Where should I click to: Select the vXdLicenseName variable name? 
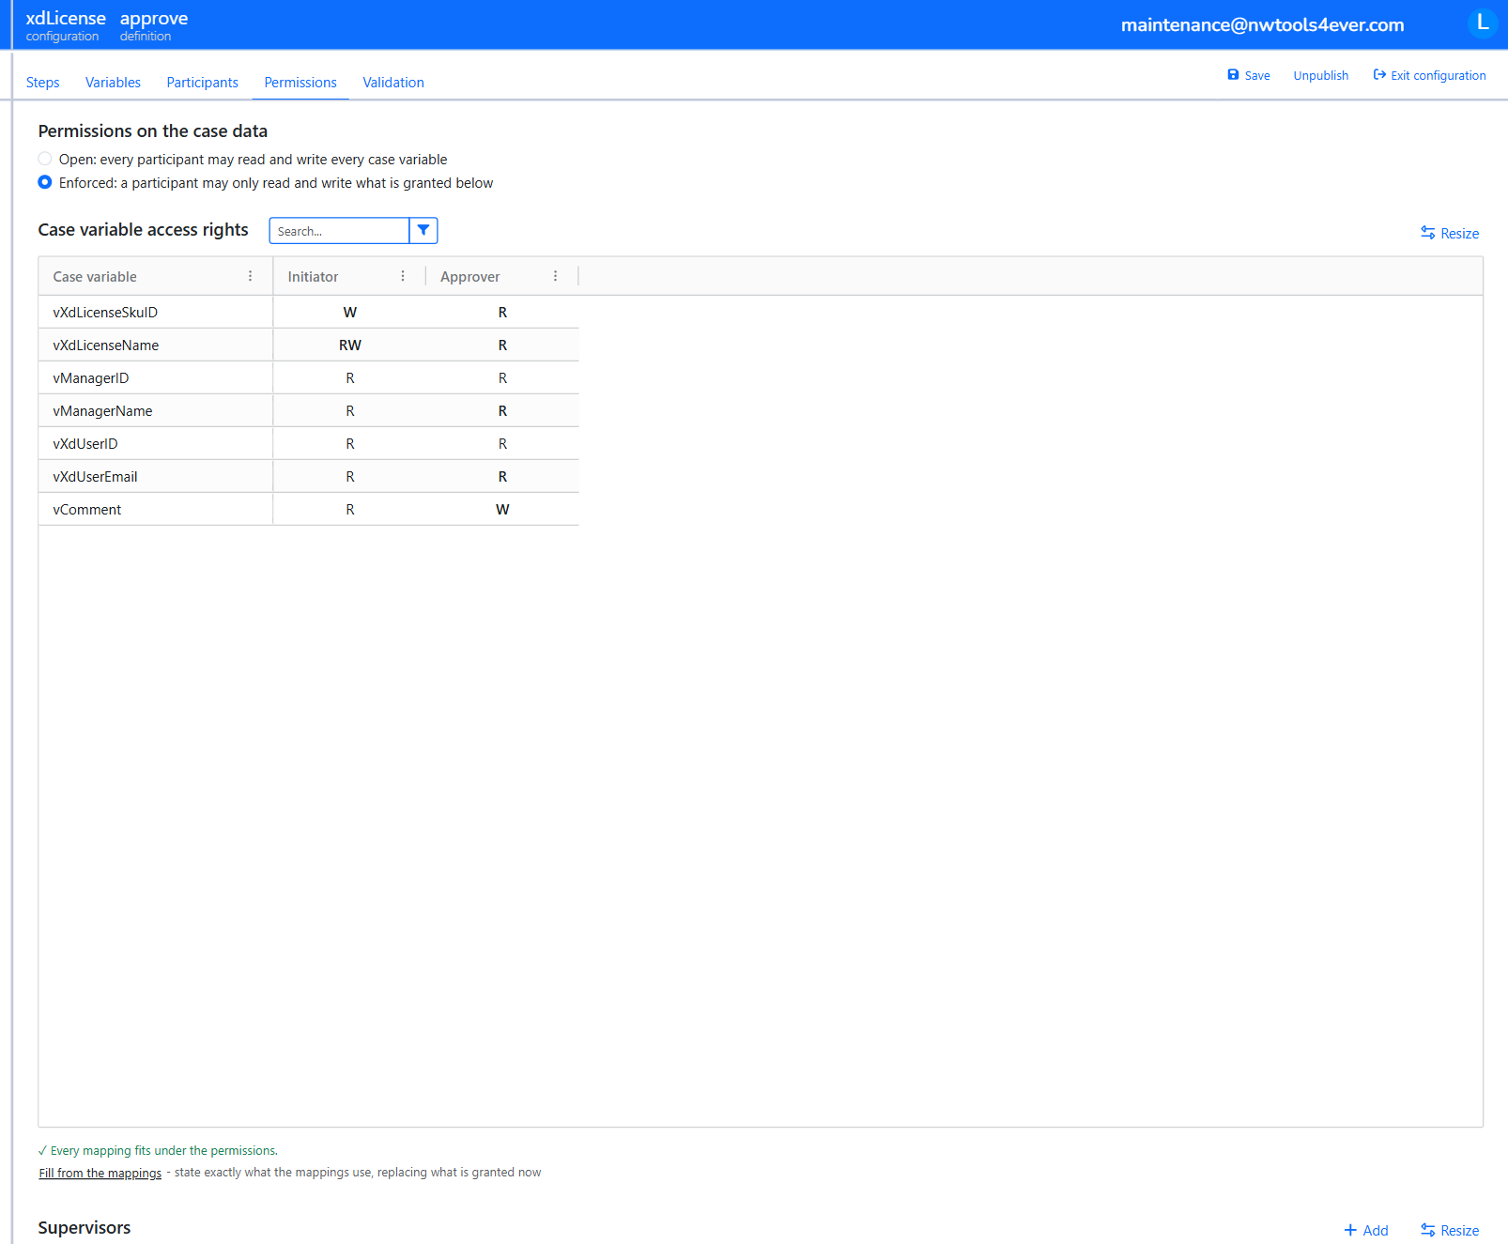(x=106, y=345)
